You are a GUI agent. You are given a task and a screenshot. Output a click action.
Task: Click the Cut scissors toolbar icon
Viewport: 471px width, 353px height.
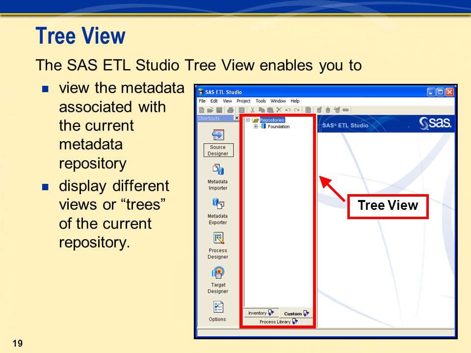[253, 110]
